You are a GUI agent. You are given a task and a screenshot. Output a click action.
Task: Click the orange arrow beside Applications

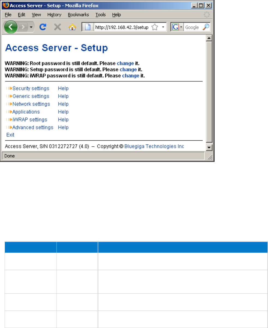(9, 112)
